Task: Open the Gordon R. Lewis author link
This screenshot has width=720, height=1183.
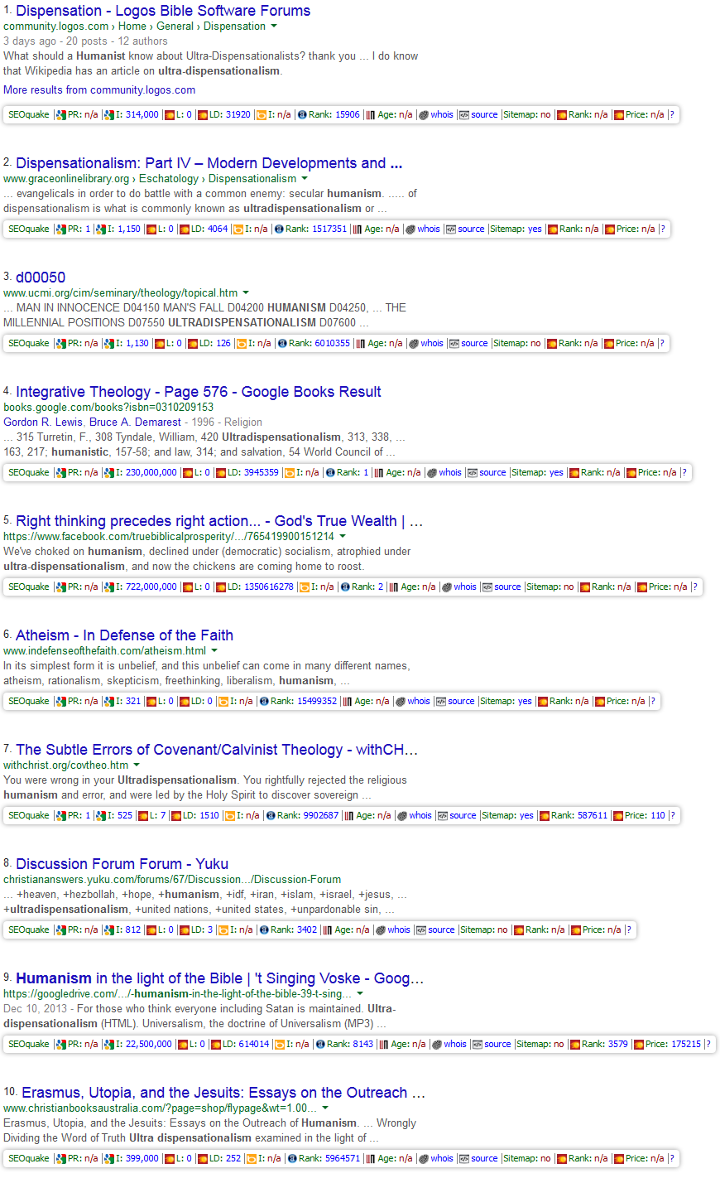Action: pos(43,422)
